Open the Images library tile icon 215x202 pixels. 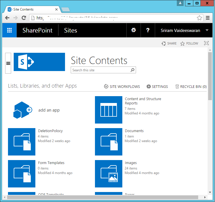(109, 174)
